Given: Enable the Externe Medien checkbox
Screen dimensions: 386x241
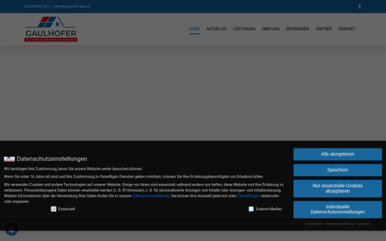Looking at the screenshot, I should pos(251,209).
